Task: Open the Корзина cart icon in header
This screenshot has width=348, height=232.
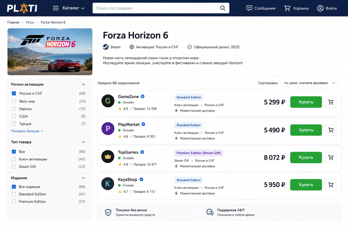Action: click(287, 8)
